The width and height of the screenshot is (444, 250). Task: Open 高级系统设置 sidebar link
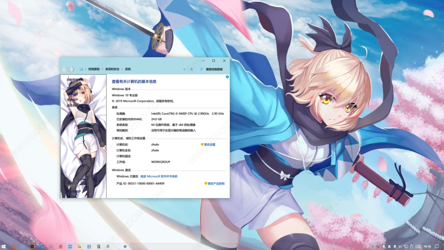pos(75,106)
